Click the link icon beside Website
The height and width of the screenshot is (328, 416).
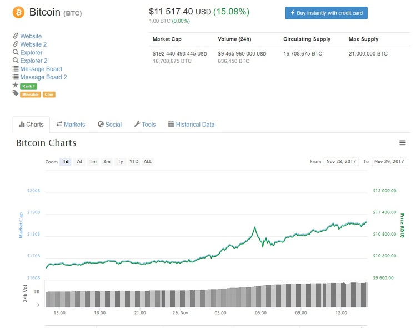pos(16,36)
